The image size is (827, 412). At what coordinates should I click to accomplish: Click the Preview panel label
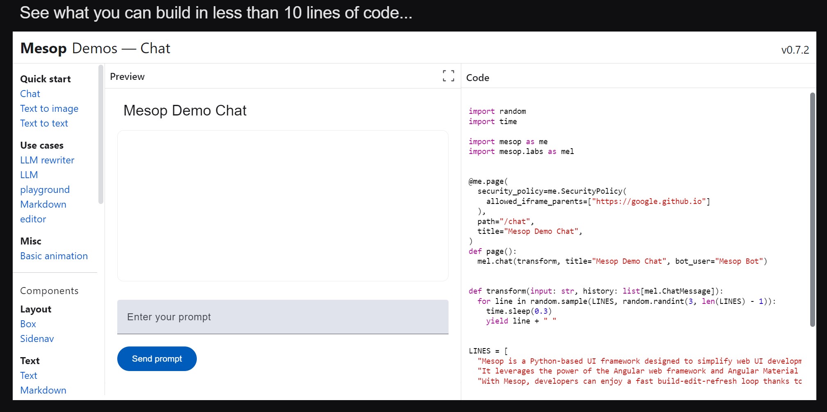(127, 77)
